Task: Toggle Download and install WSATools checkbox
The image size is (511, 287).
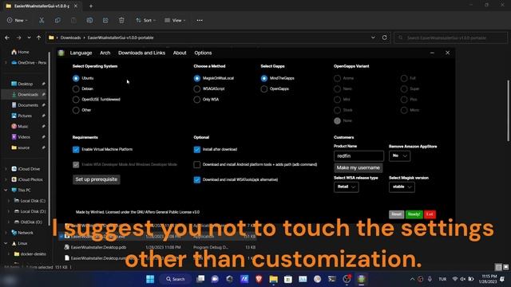Action: tap(197, 179)
